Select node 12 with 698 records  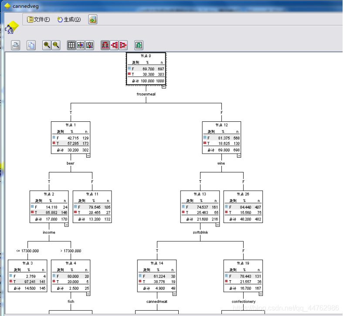point(221,137)
